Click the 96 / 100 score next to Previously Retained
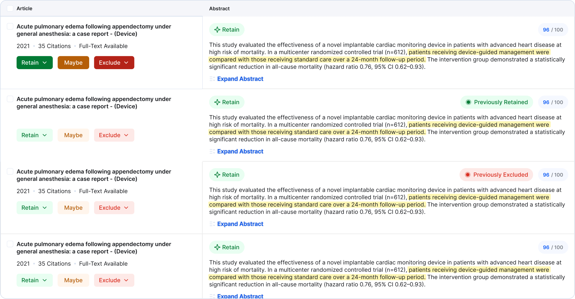The height and width of the screenshot is (299, 575). click(x=553, y=102)
